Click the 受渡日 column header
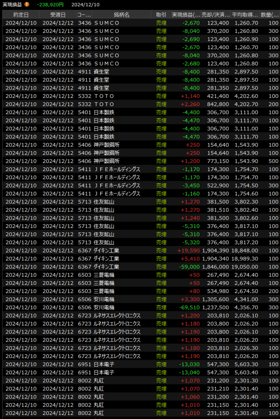This screenshot has height=419, width=280. [57, 15]
